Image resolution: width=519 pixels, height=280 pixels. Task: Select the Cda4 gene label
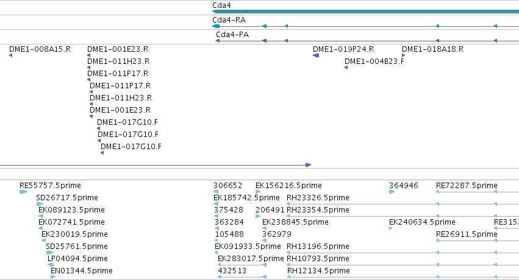tap(221, 5)
